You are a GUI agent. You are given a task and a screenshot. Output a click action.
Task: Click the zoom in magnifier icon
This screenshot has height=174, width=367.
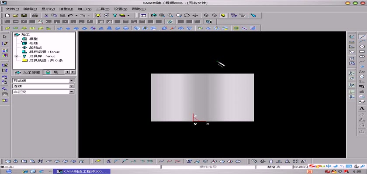click(170, 15)
